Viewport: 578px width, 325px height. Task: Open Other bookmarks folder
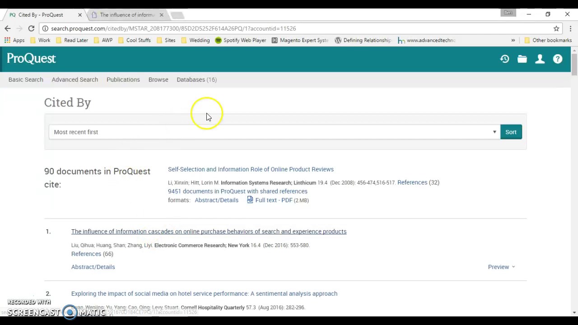[x=548, y=40]
